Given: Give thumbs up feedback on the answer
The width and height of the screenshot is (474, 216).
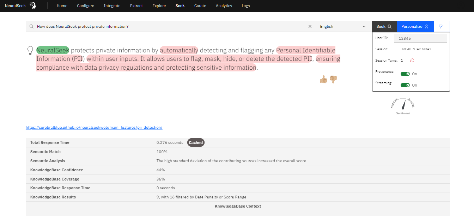Looking at the screenshot, I should pos(323,80).
